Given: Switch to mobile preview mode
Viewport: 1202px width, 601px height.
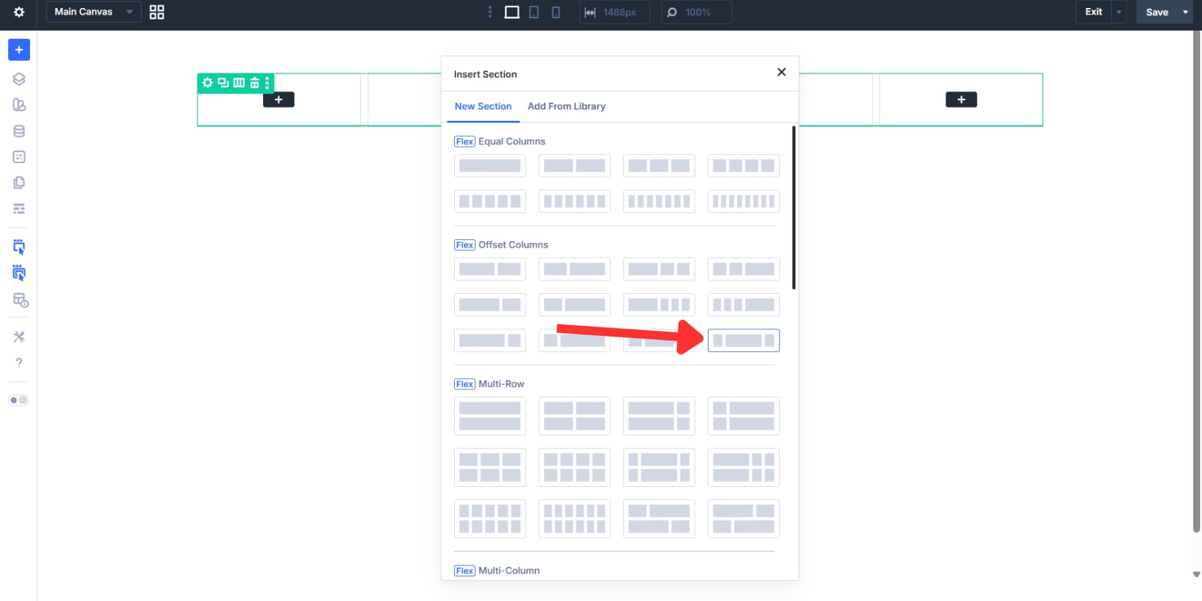Looking at the screenshot, I should tap(556, 11).
